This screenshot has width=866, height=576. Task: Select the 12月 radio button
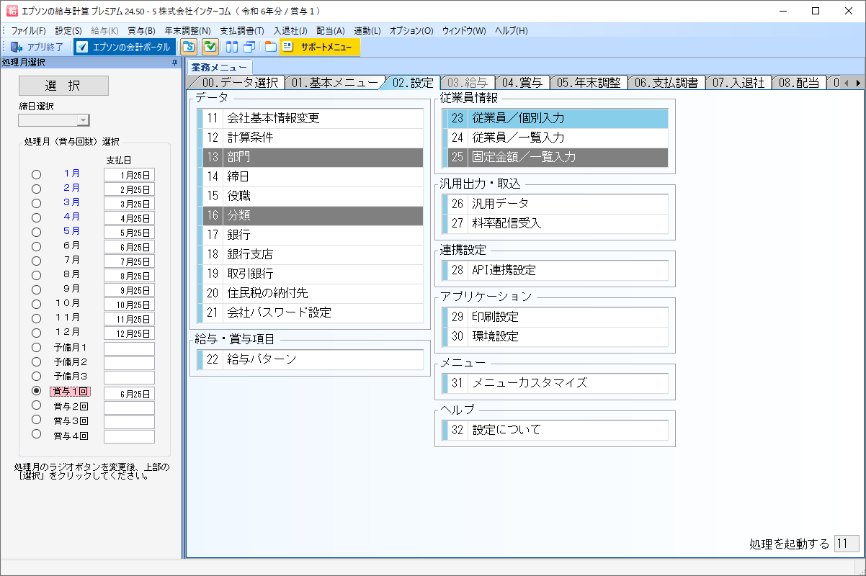click(x=36, y=333)
